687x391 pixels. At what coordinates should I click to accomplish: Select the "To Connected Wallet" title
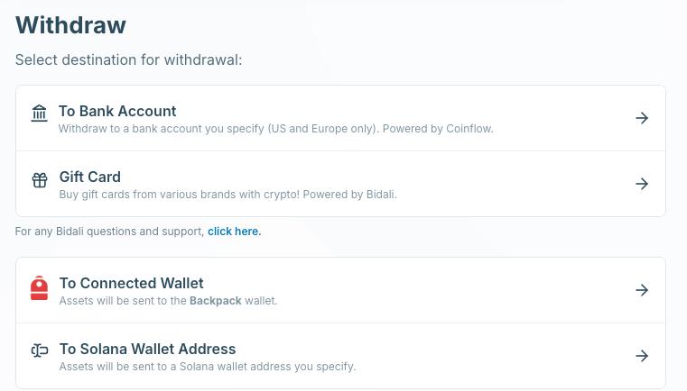click(x=131, y=283)
